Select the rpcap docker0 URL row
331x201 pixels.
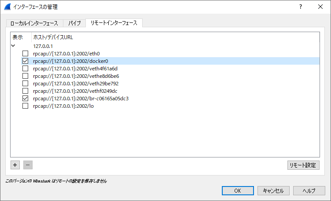(170, 61)
